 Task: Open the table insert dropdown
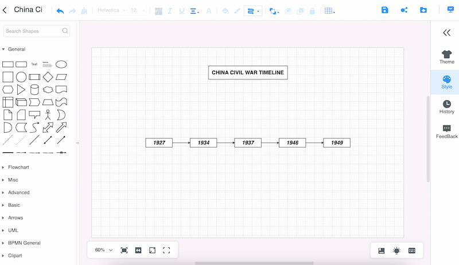tap(329, 11)
